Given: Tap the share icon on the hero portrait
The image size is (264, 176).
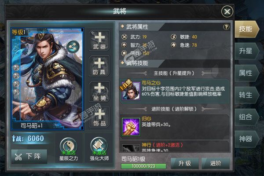Looking at the screenshot, I should point(73,47).
